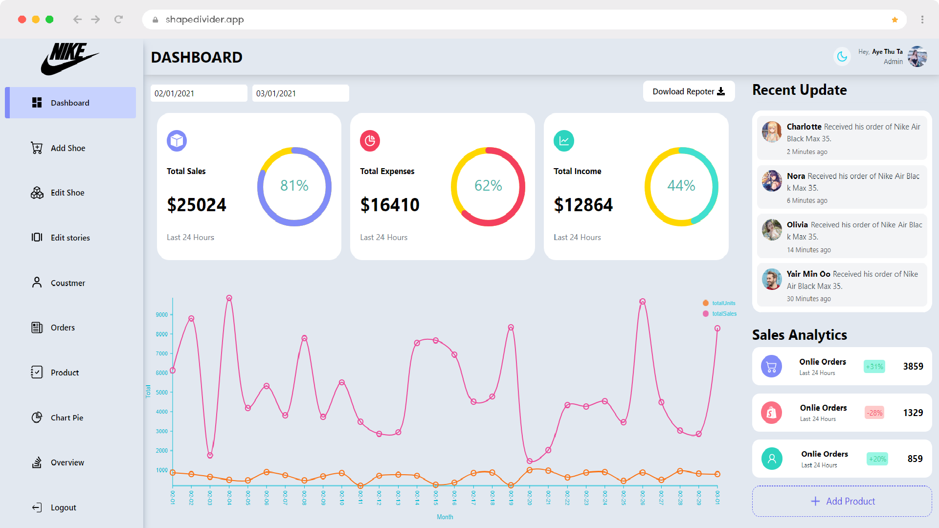This screenshot has height=528, width=939.
Task: Expand the Admin profile menu
Action: (917, 56)
